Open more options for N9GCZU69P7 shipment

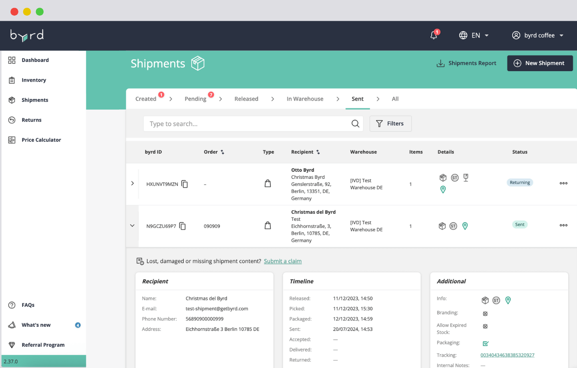pos(563,225)
